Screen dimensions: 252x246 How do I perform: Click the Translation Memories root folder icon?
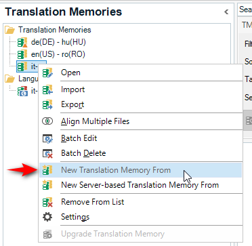[10, 30]
